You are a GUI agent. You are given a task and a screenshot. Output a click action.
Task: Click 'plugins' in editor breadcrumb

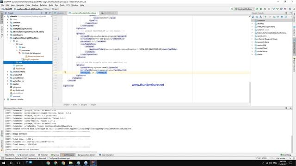[84, 105]
